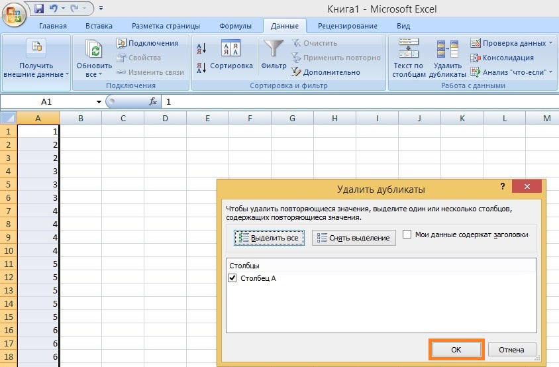The height and width of the screenshot is (367, 559).
Task: Click the sort ascending A-Z icon
Action: 202,48
